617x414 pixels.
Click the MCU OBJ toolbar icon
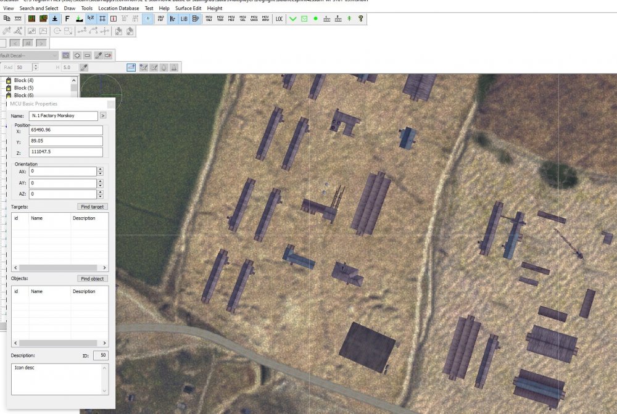[x=209, y=19]
